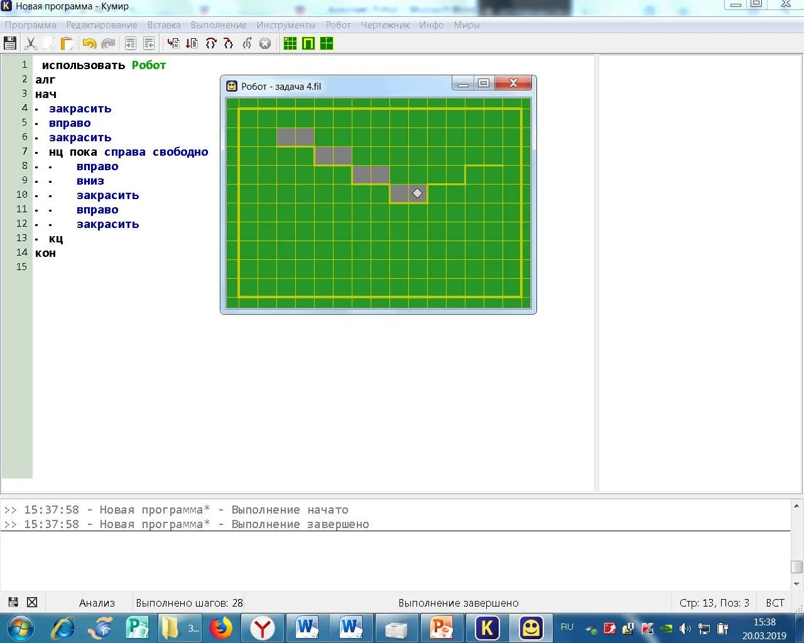Run the program with the execute icon
804x643 pixels.
point(173,43)
